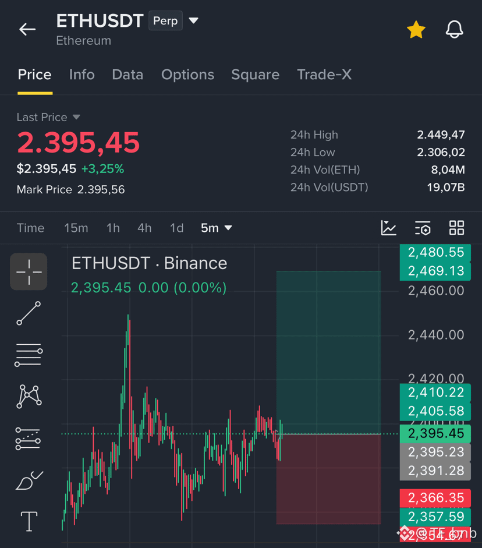Click the 2,410.22 price axis label

435,393
